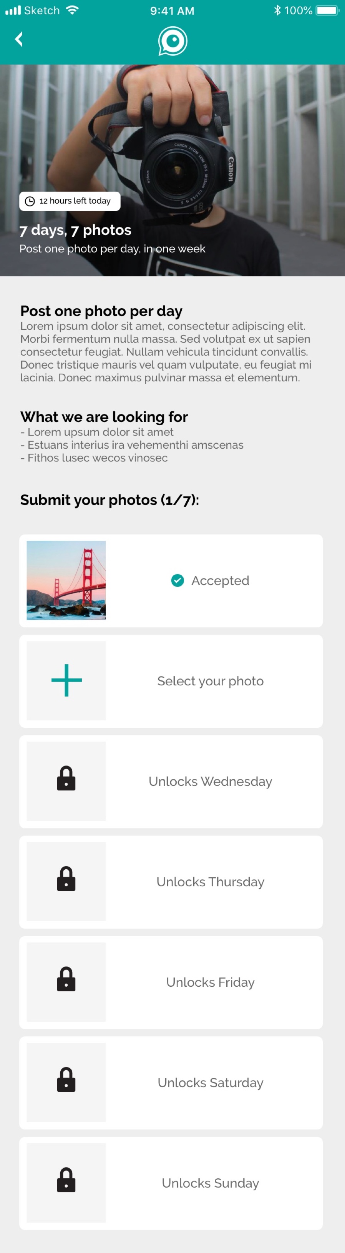Click Select your photo label

211,681
